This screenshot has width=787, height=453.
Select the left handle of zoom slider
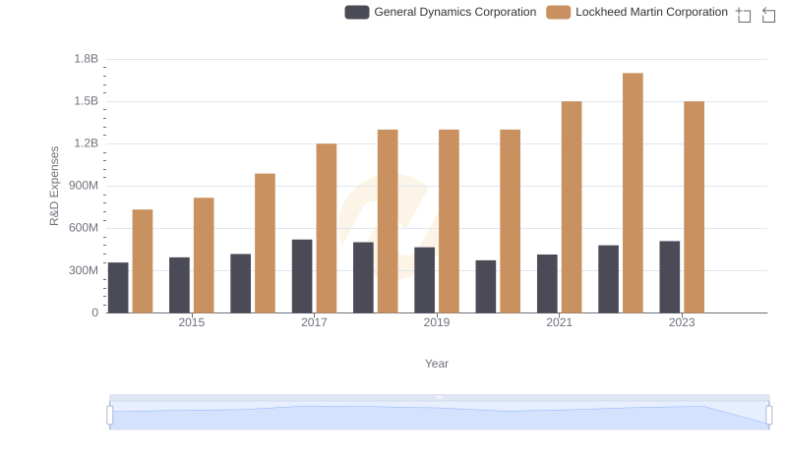pyautogui.click(x=110, y=416)
